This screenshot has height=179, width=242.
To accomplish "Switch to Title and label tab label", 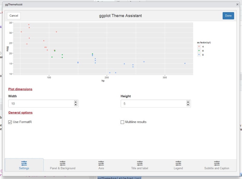I will point(140,168).
